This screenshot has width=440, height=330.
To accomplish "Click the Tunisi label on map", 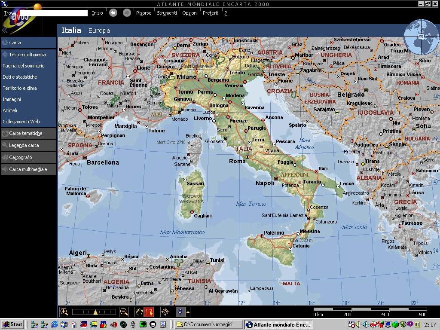I will pos(217,260).
